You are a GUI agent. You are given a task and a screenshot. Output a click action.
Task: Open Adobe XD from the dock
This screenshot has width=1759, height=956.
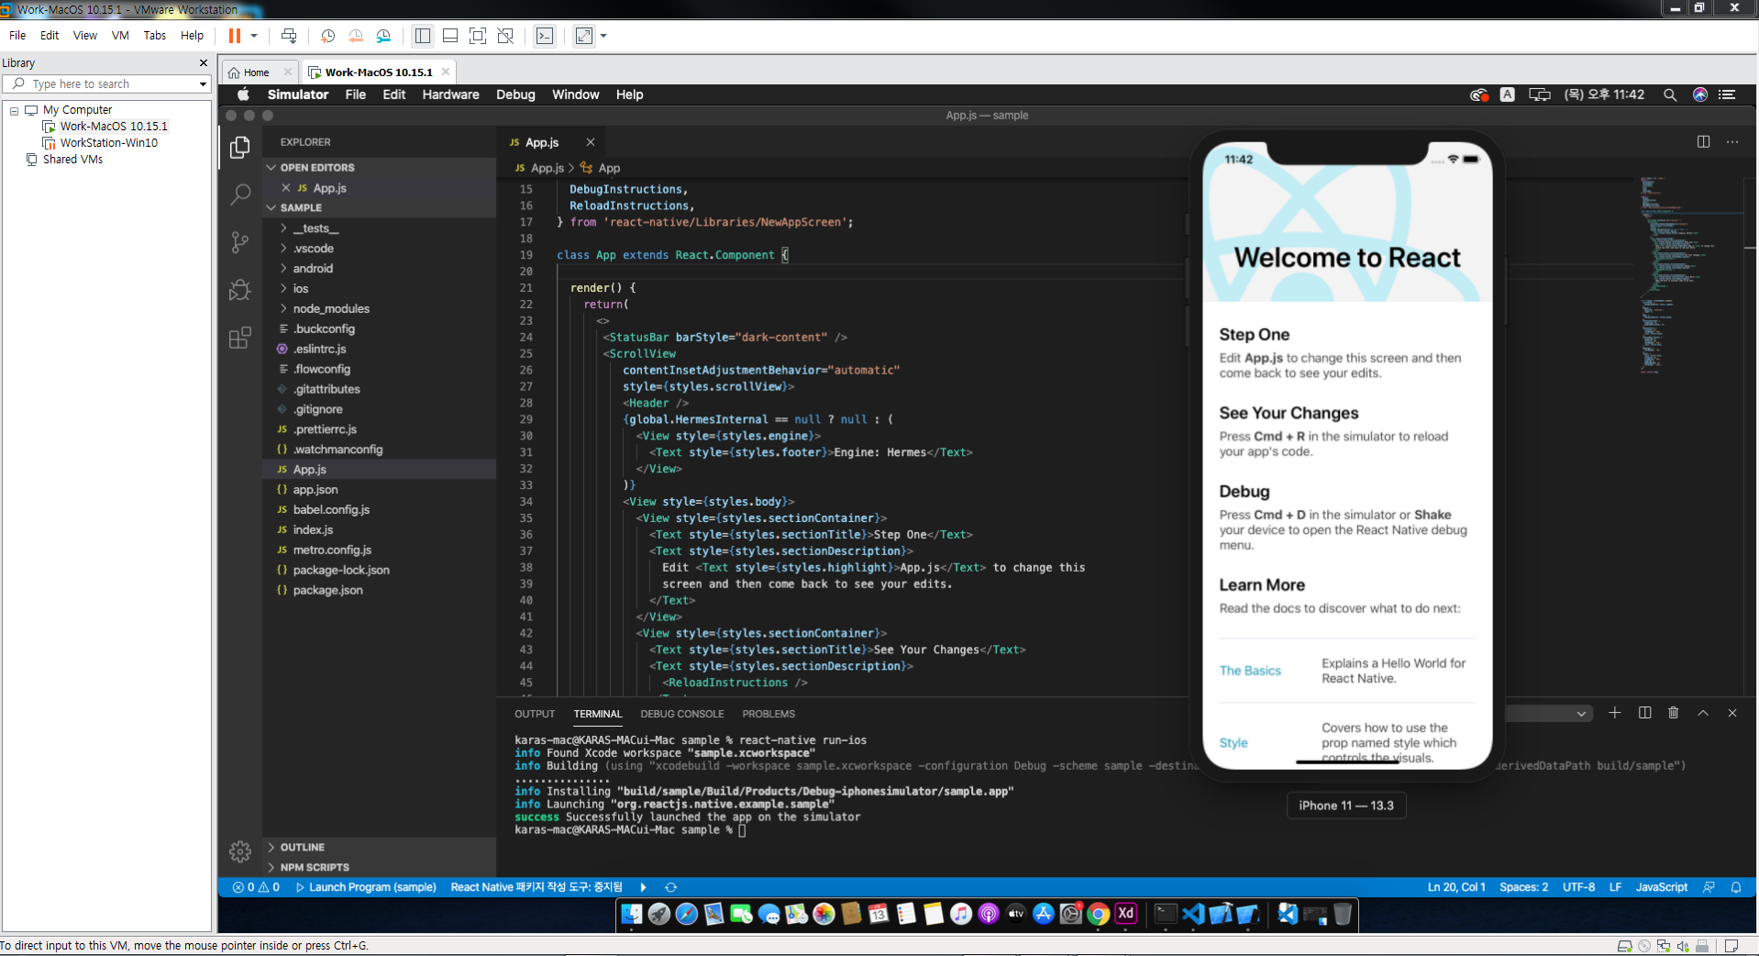(x=1126, y=914)
